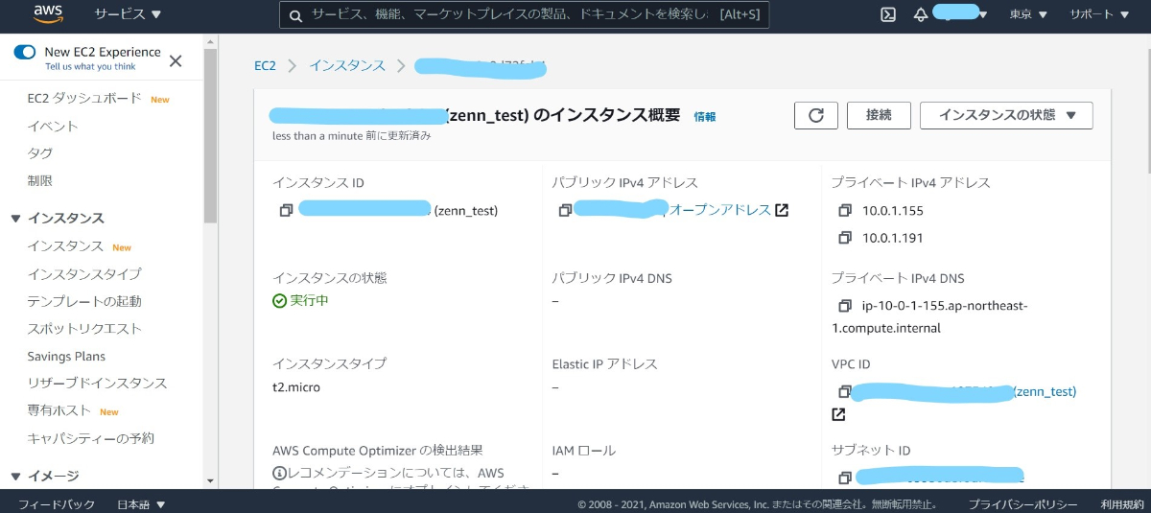Copy private IP 10.0.1.191
Screen dimensions: 1151x513
click(845, 237)
